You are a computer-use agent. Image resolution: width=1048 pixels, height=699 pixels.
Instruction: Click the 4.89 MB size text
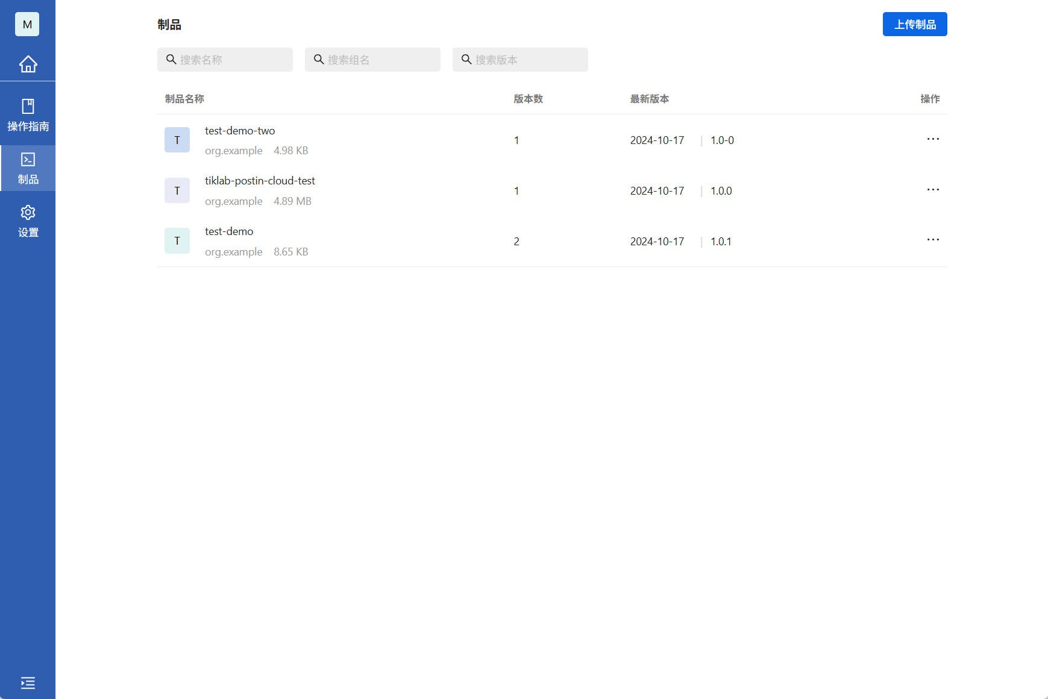coord(292,201)
